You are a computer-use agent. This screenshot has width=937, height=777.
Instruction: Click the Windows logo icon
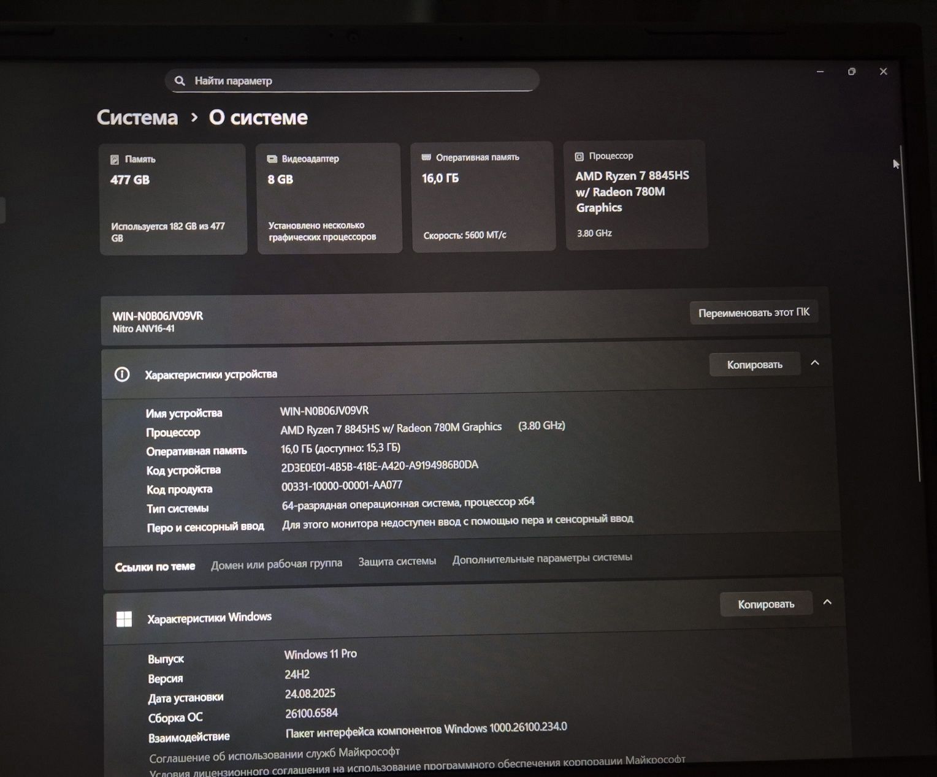[x=124, y=619]
